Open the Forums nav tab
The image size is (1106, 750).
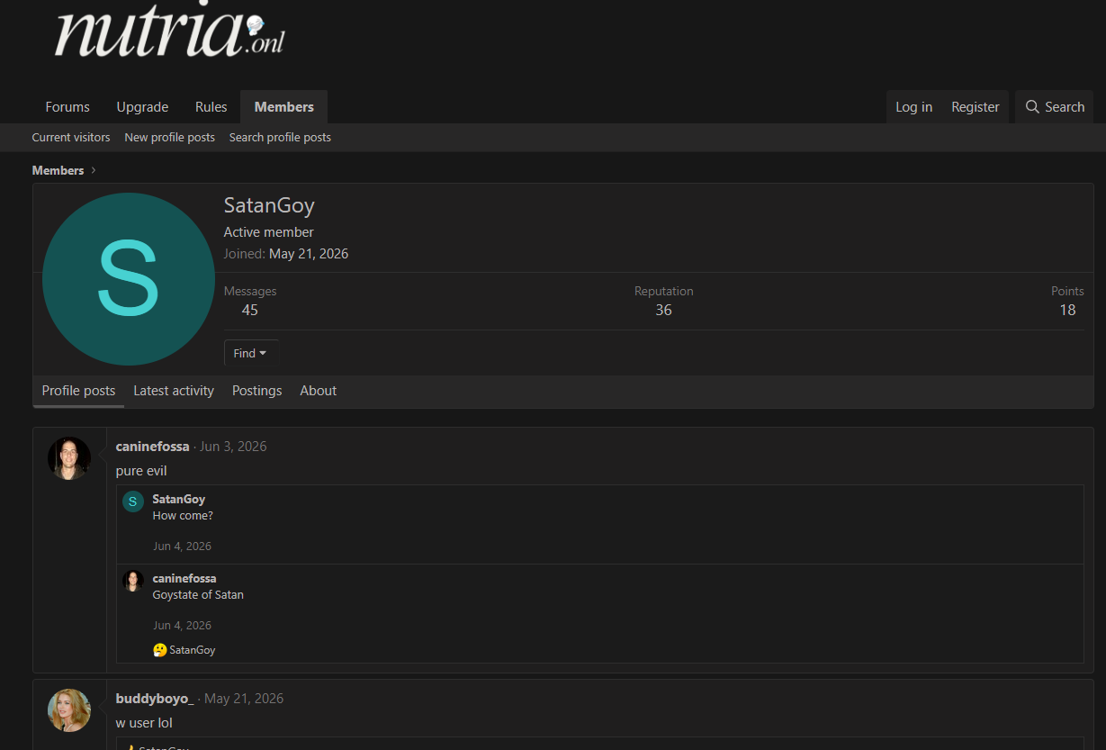[x=67, y=107]
